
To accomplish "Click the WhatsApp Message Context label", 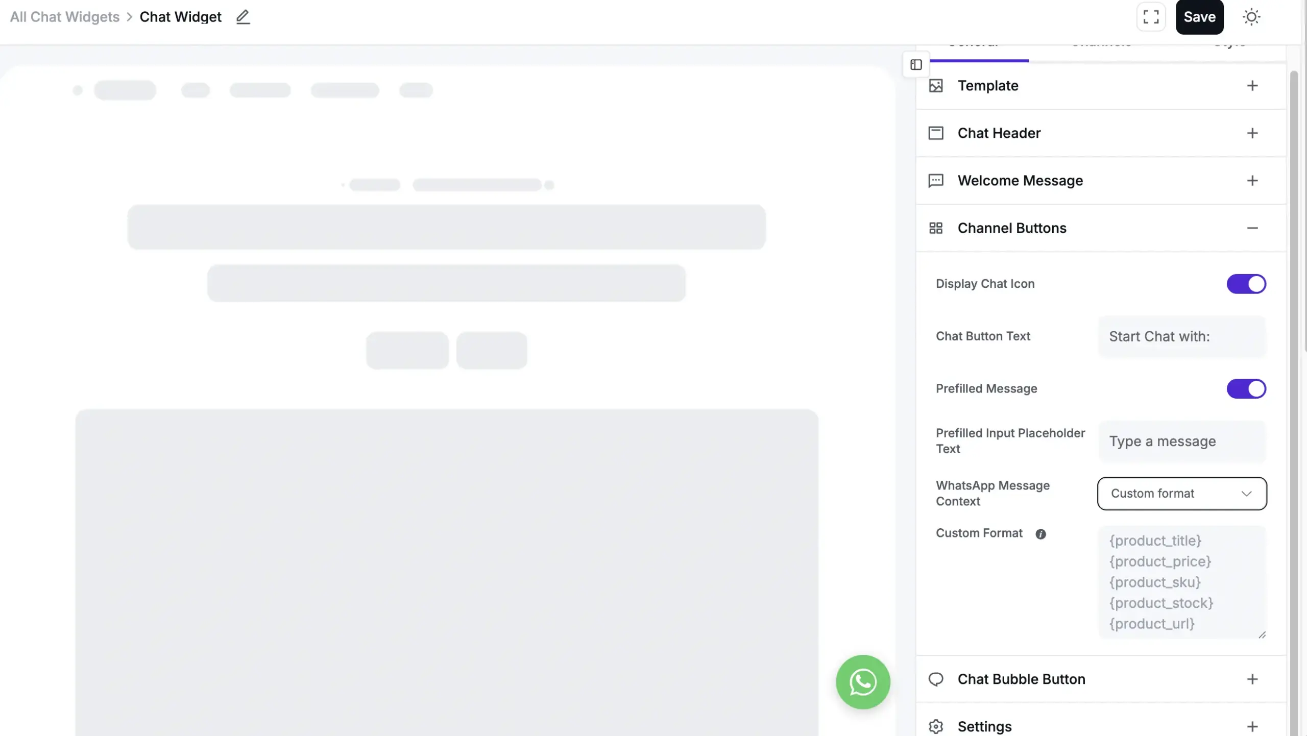I will coord(993,494).
